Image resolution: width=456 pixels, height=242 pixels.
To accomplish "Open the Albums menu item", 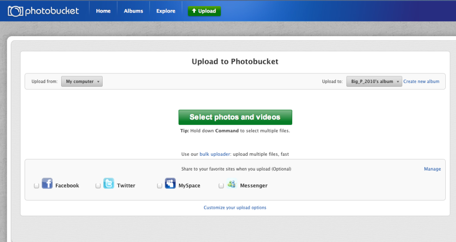I will coord(133,11).
